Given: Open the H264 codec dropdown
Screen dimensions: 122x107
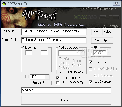Looking at the screenshot, I should 47,77.
